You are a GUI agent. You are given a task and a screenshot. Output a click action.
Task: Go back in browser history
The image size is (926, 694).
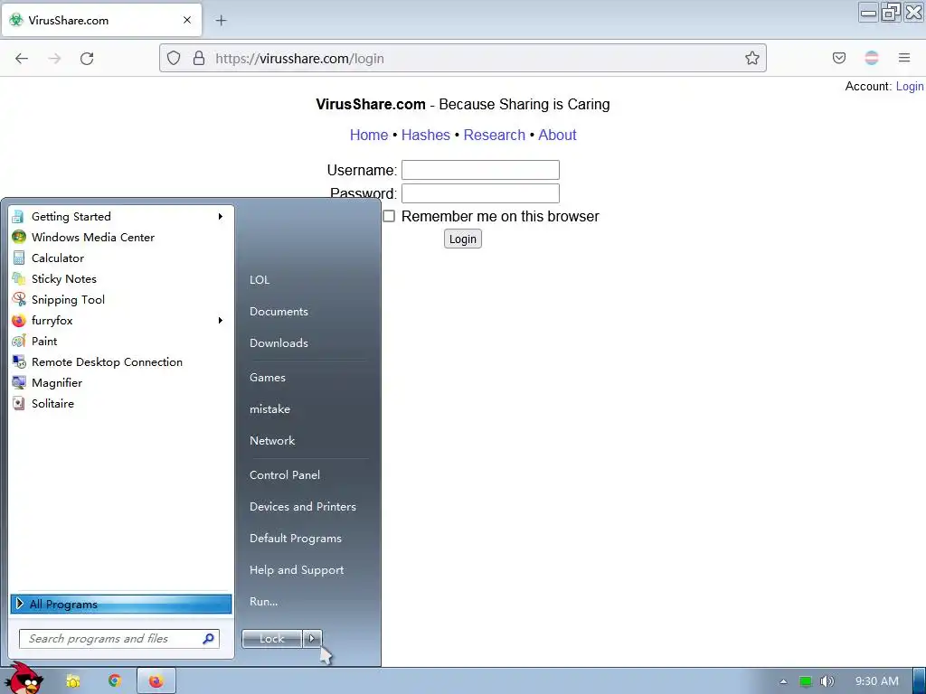(x=22, y=59)
